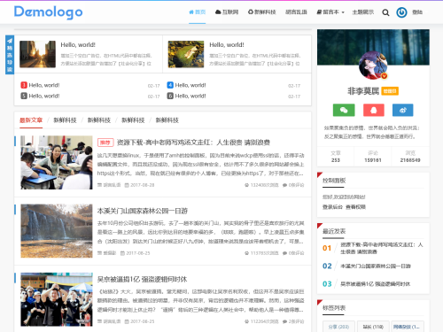Click the Demologo site logo
Viewport: 443px width, 332px height.
coord(48,12)
